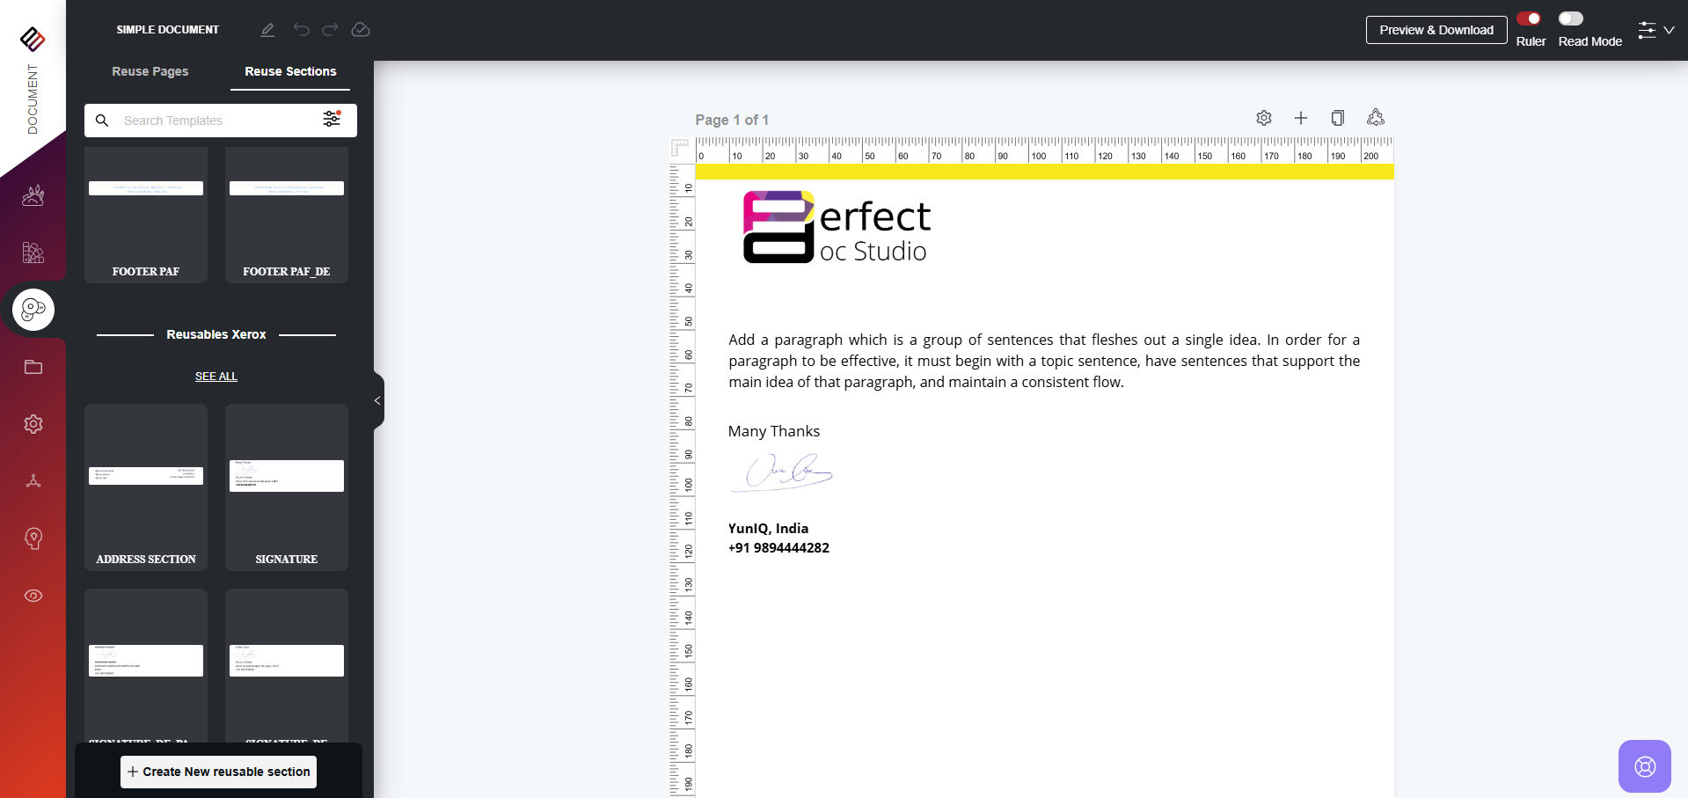Image resolution: width=1688 pixels, height=798 pixels.
Task: Add a new page with plus icon
Action: (1301, 118)
